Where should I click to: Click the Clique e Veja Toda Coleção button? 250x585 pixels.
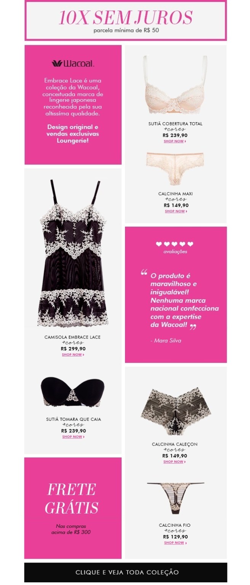tap(125, 572)
